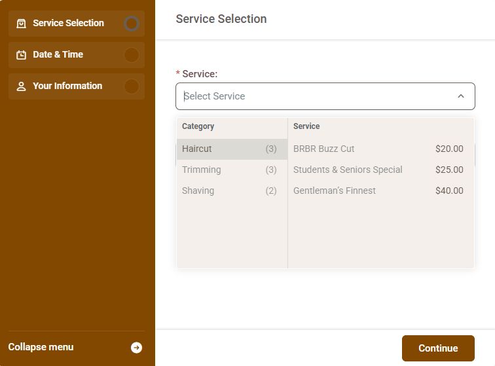Screen dimensions: 495x366
Task: Choose the BRBR Buzz Cut service
Action: pyautogui.click(x=378, y=149)
